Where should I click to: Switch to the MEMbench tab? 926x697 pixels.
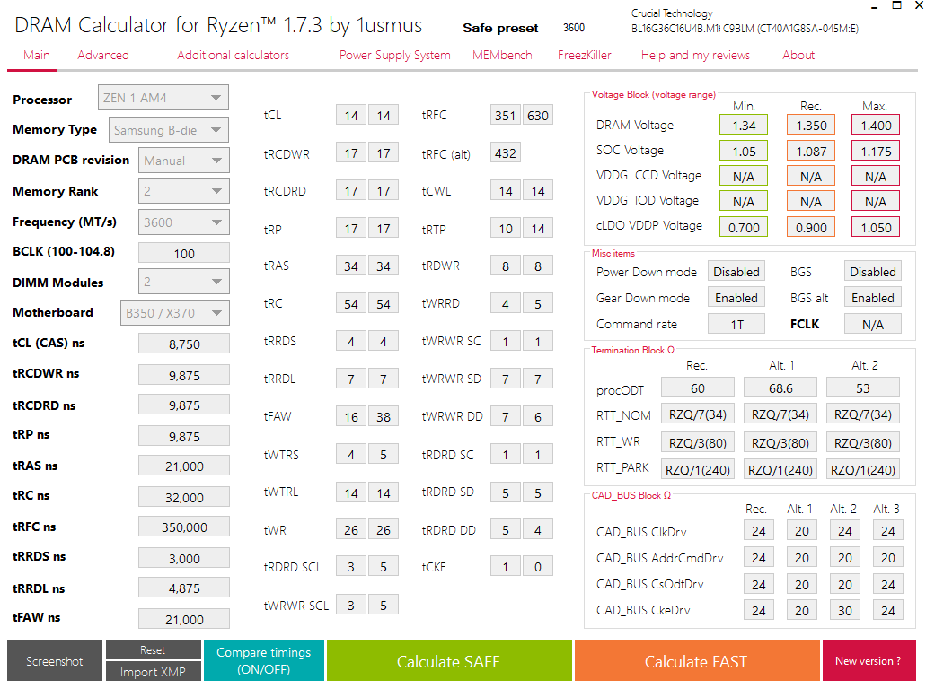(x=502, y=55)
